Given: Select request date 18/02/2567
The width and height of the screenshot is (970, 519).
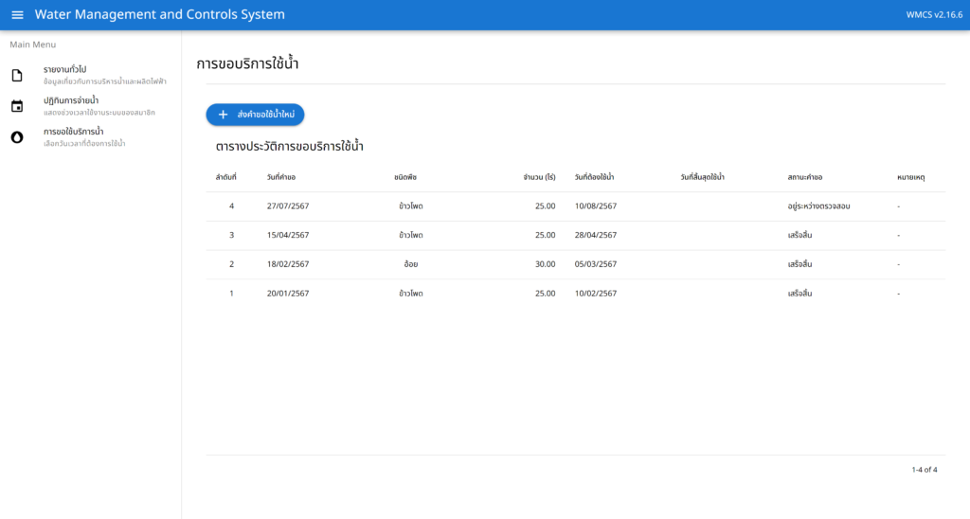Looking at the screenshot, I should click(288, 264).
